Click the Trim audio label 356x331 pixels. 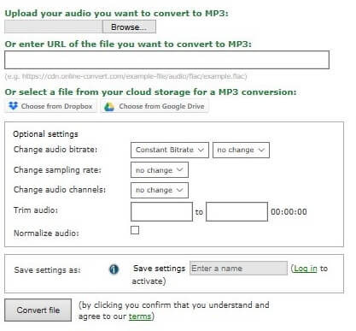(x=36, y=210)
